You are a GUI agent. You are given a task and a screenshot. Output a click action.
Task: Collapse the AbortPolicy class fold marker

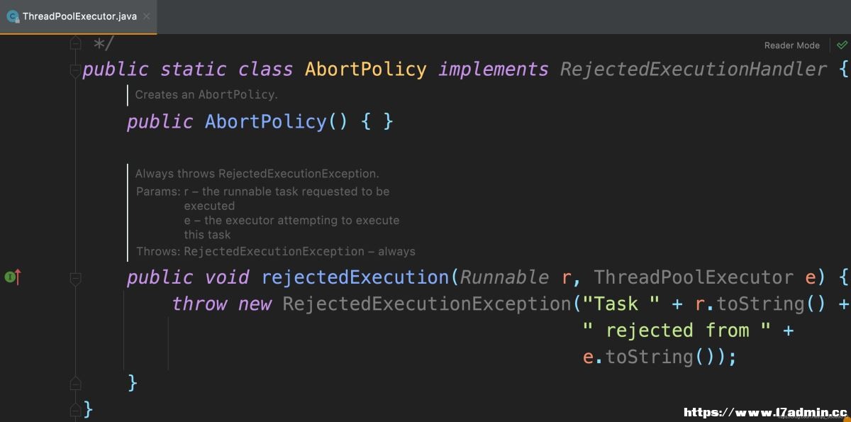(75, 70)
